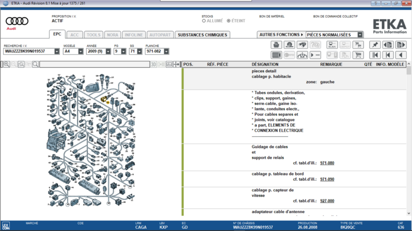Jump to first with the double-bar skip icon
412x231 pixels.
(x=375, y=55)
